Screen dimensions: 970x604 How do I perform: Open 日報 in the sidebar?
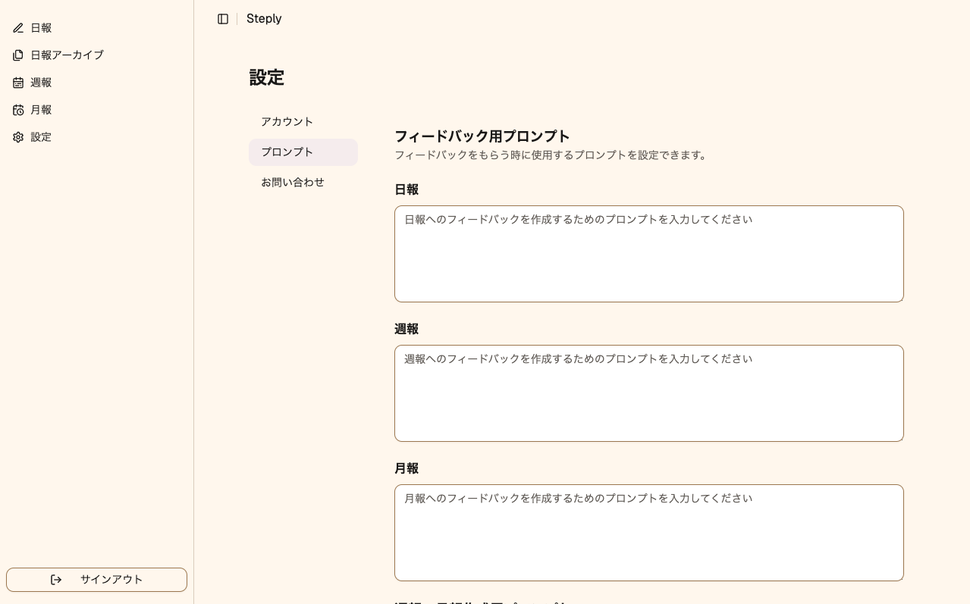96,28
